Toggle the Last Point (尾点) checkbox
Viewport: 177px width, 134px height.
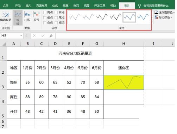pyautogui.click(x=56, y=18)
